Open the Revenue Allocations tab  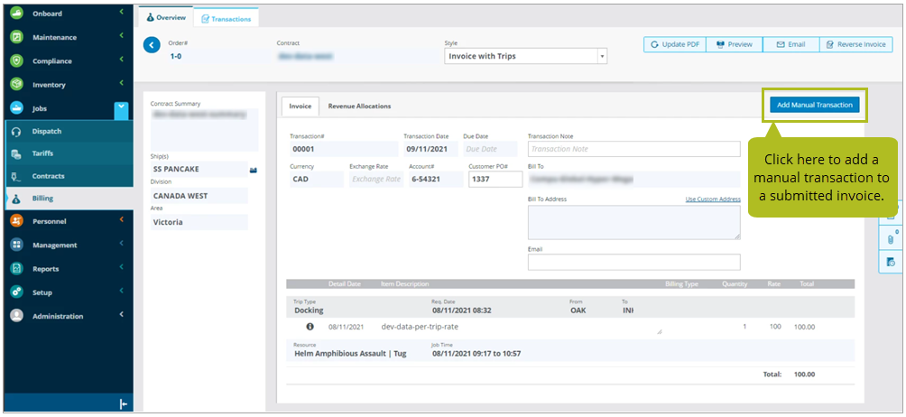click(359, 107)
